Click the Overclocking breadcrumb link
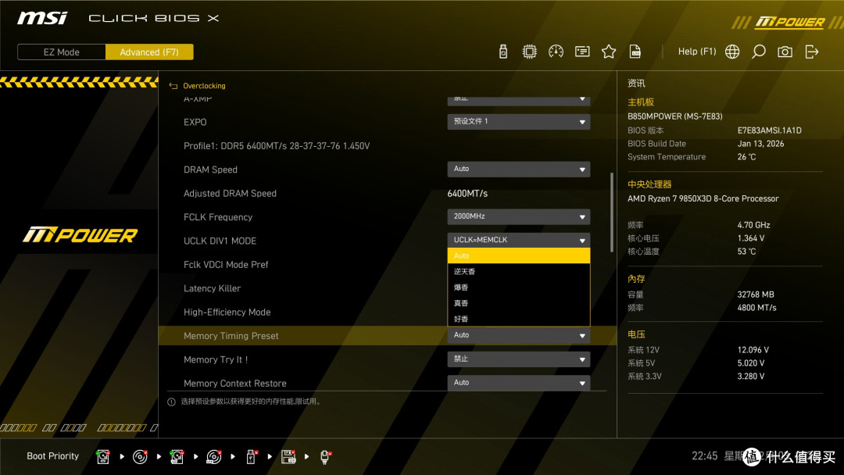The width and height of the screenshot is (844, 475). pos(204,85)
